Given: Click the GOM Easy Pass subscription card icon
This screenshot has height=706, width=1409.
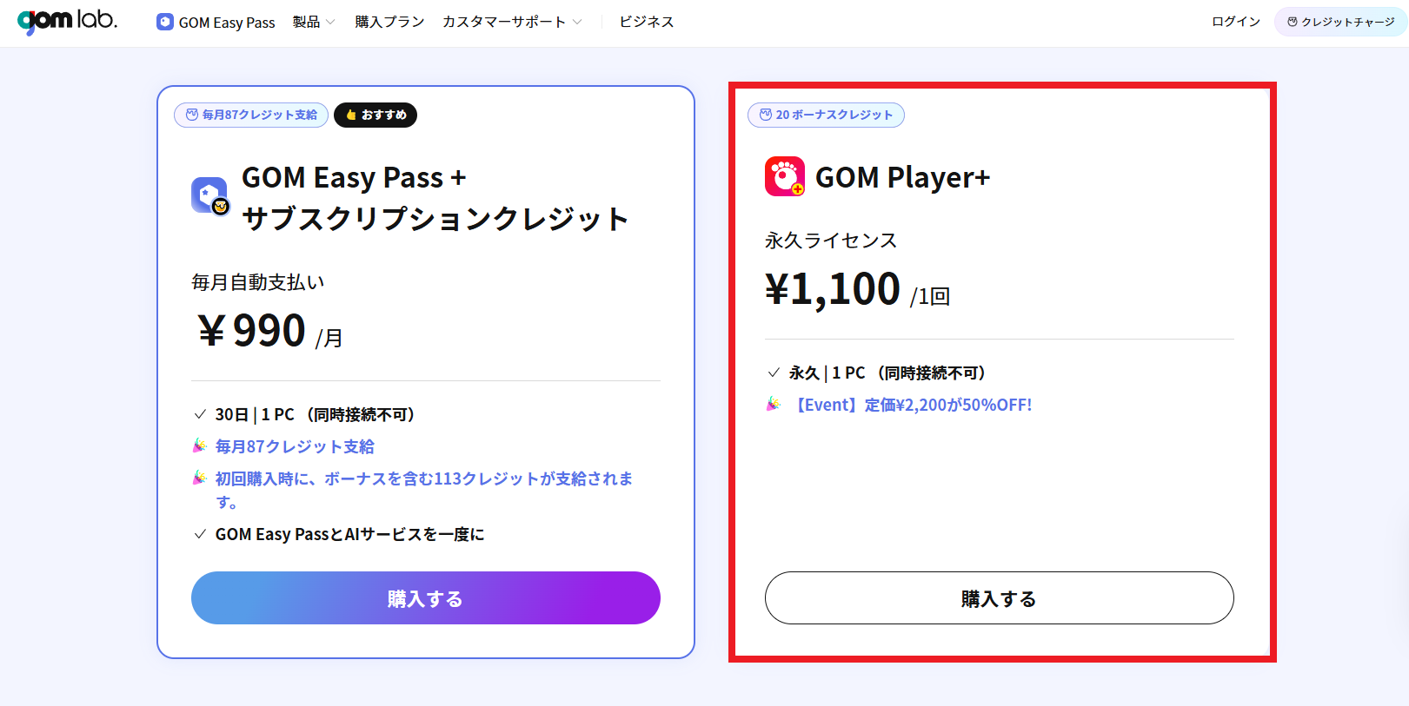Looking at the screenshot, I should coord(209,195).
